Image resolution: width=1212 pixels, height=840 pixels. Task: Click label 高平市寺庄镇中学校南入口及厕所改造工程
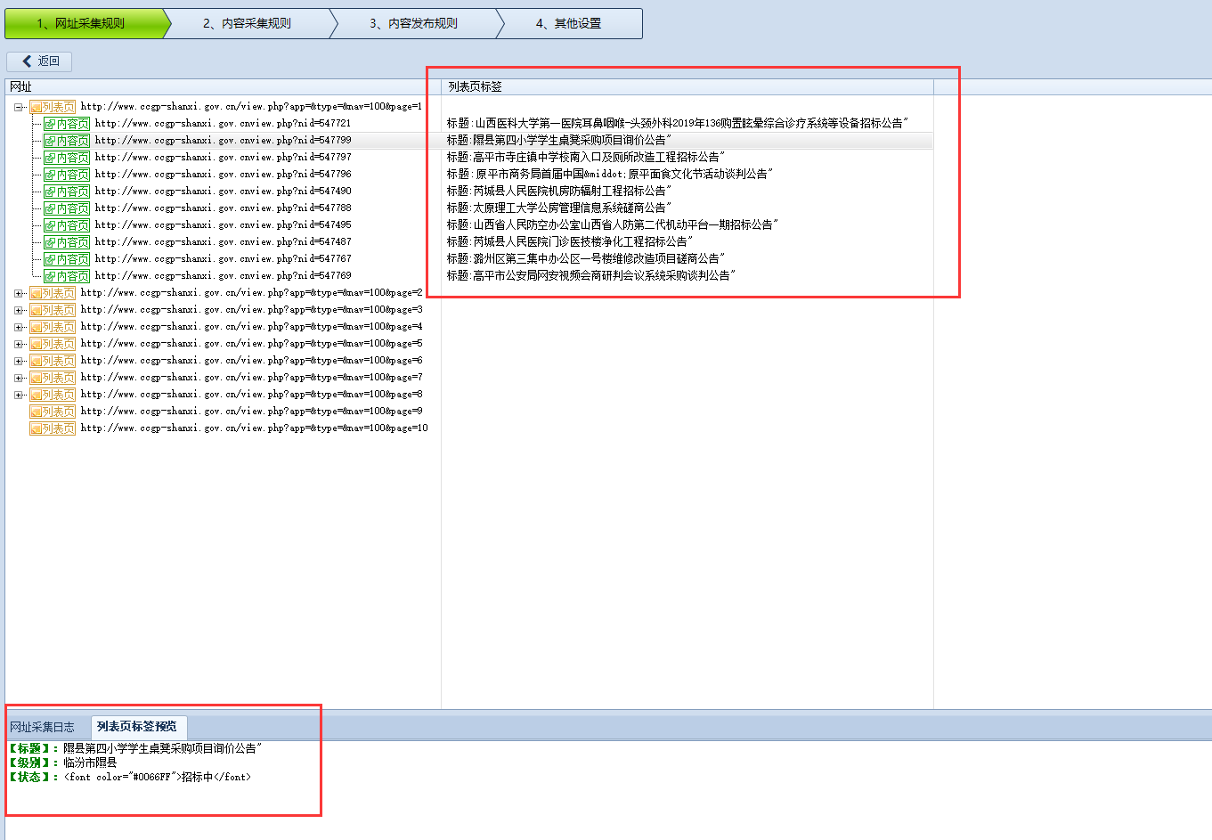pyautogui.click(x=585, y=158)
